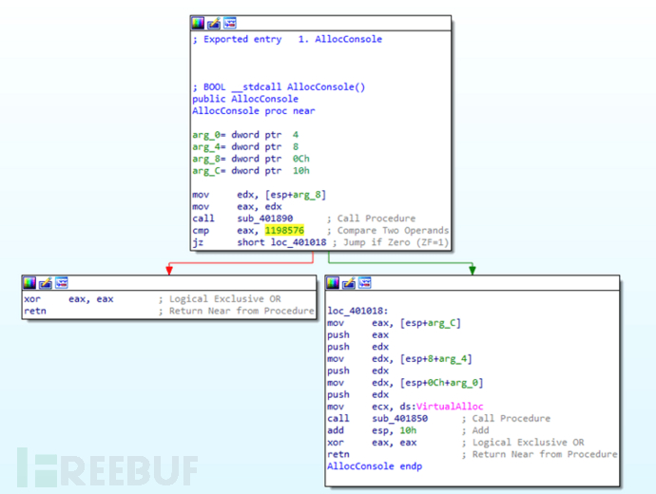Select 'mov eax, edx' instruction
The width and height of the screenshot is (656, 494).
237,206
